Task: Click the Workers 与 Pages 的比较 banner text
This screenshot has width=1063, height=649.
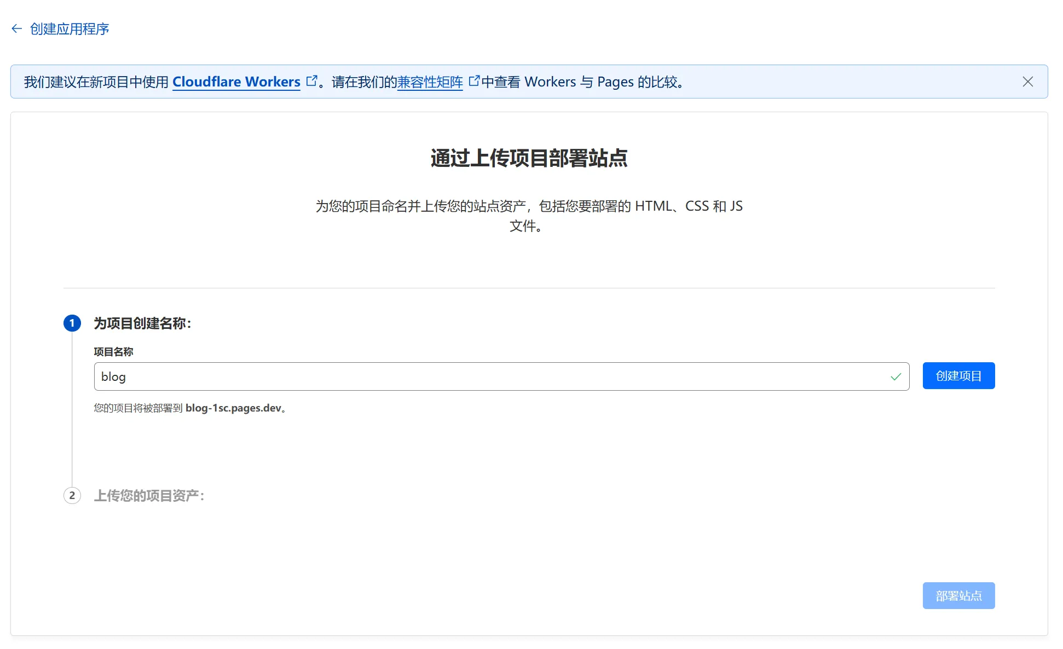Action: click(602, 82)
